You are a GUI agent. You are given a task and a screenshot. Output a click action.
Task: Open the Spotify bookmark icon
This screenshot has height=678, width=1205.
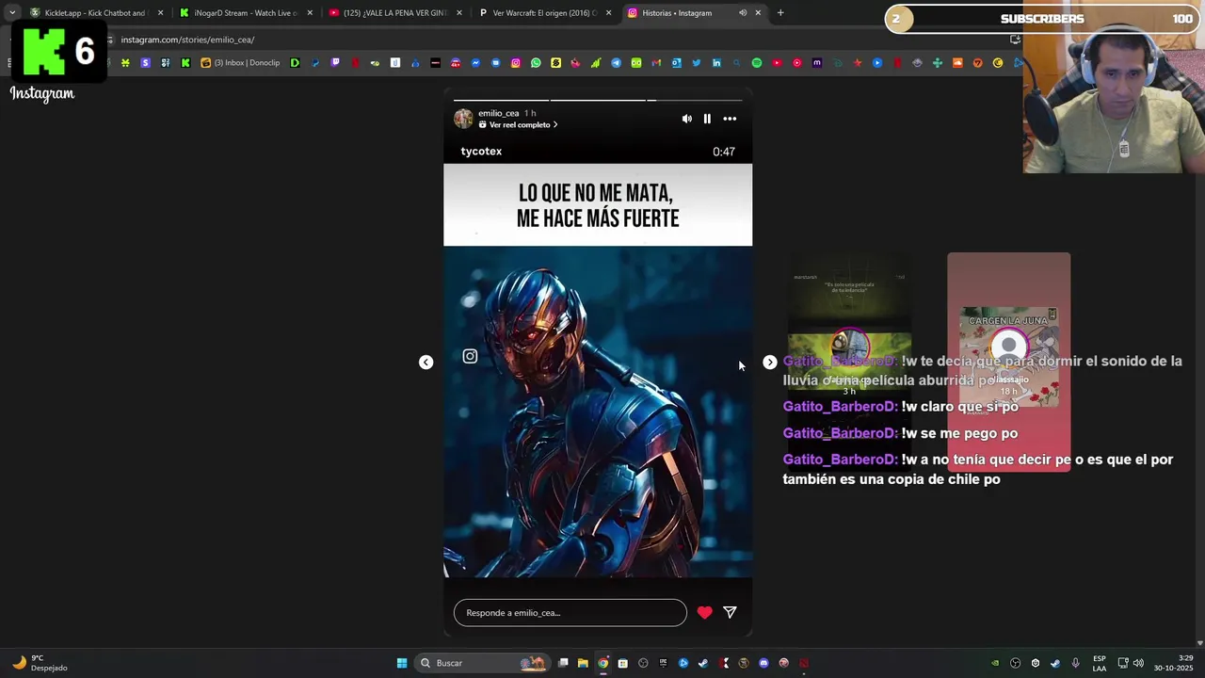(x=757, y=63)
